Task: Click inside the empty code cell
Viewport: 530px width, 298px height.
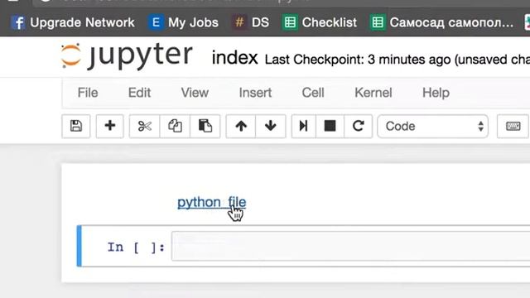Action: pos(350,246)
